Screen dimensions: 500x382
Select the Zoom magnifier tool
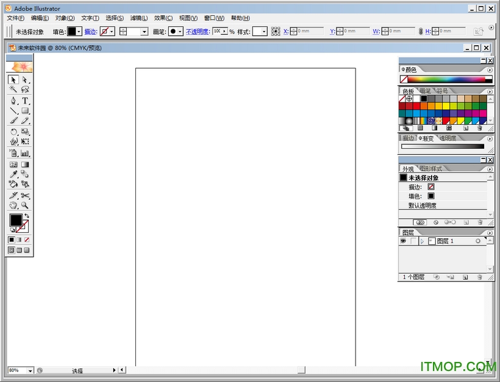coord(25,205)
